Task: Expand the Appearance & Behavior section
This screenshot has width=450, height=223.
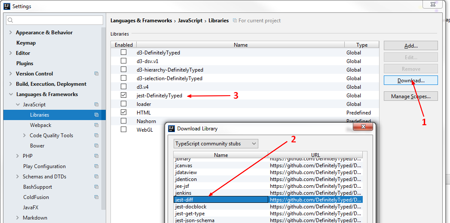Action: [x=11, y=33]
